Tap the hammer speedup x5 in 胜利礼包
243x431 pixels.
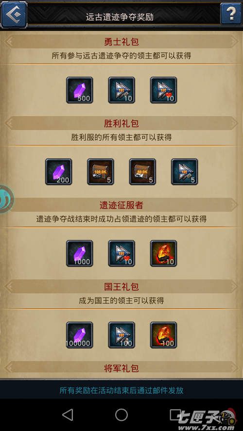184,172
